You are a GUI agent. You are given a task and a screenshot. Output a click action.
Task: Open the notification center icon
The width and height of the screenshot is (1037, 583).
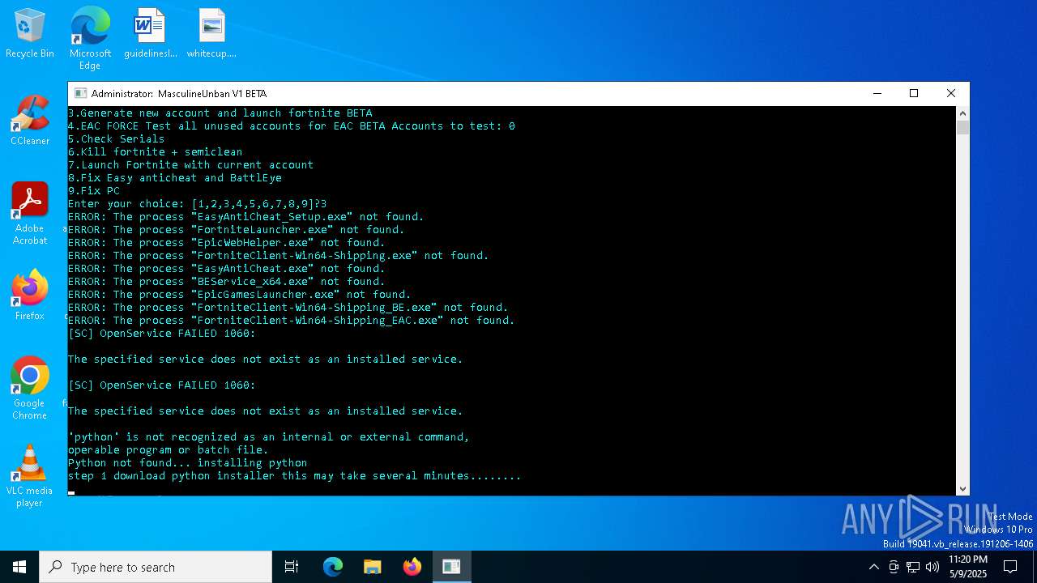click(x=1010, y=567)
